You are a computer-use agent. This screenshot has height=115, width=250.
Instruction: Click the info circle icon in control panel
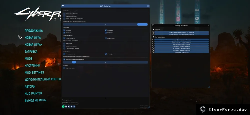coord(66,107)
